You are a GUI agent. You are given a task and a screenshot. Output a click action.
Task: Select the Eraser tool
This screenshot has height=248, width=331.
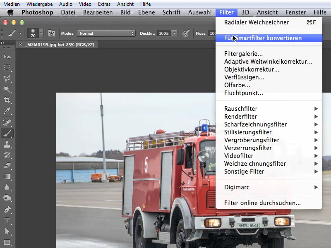[7, 166]
